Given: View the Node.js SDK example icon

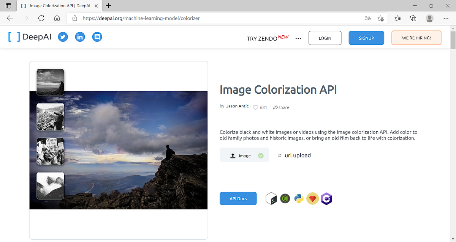Looking at the screenshot, I should pyautogui.click(x=285, y=198).
